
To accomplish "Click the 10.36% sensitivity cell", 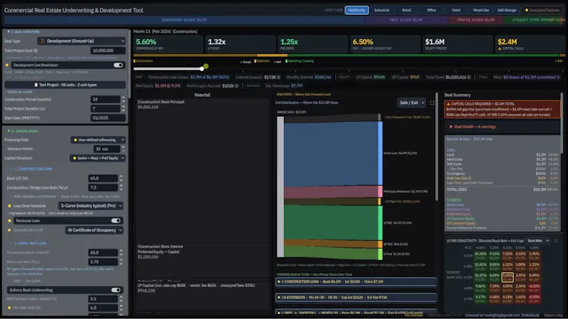I will point(481,255).
